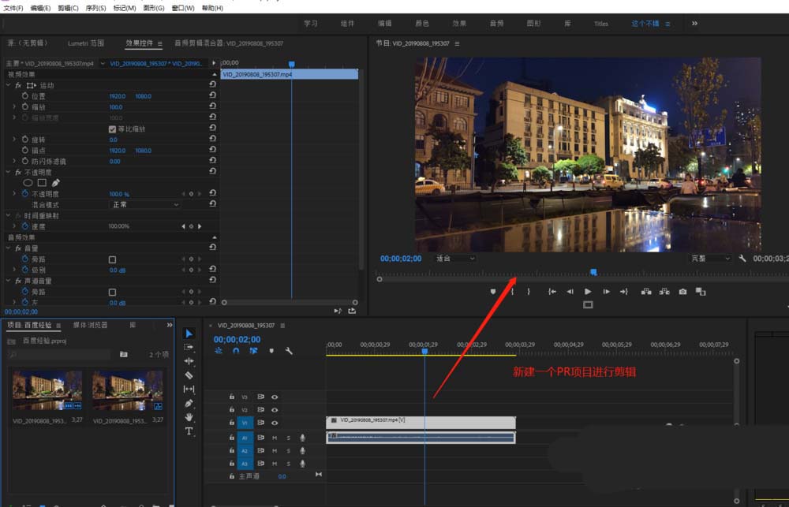This screenshot has width=789, height=507.
Task: Open the Program Monitor wrench settings
Action: [x=742, y=259]
